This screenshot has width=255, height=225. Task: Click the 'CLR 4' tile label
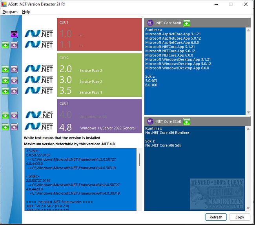click(64, 104)
